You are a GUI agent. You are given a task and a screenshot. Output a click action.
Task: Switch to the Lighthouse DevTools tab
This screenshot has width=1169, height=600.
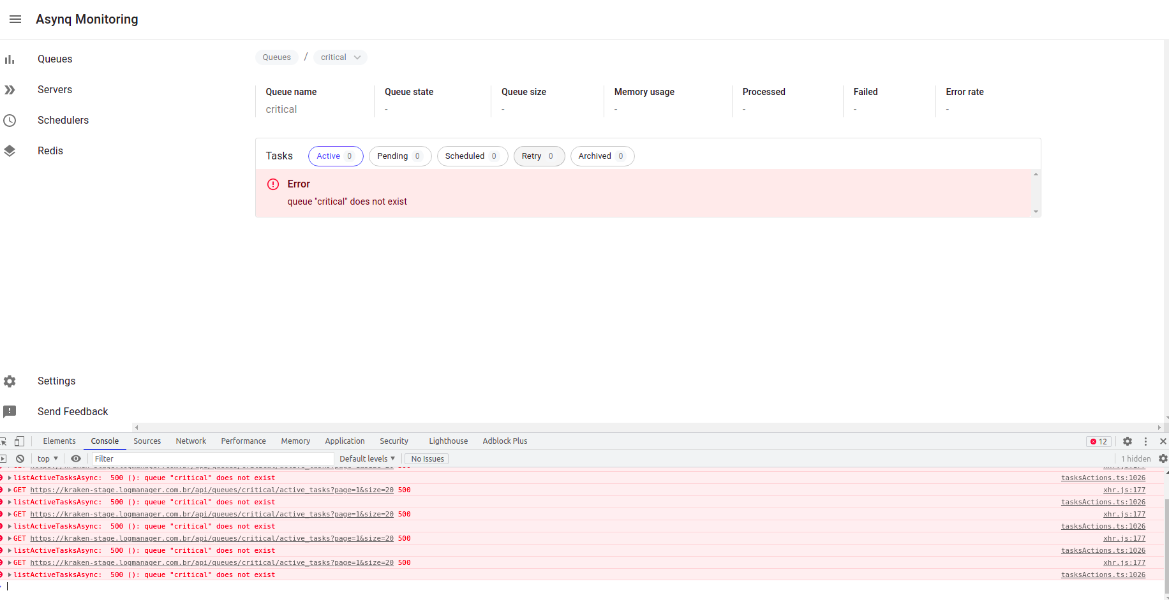(x=448, y=441)
